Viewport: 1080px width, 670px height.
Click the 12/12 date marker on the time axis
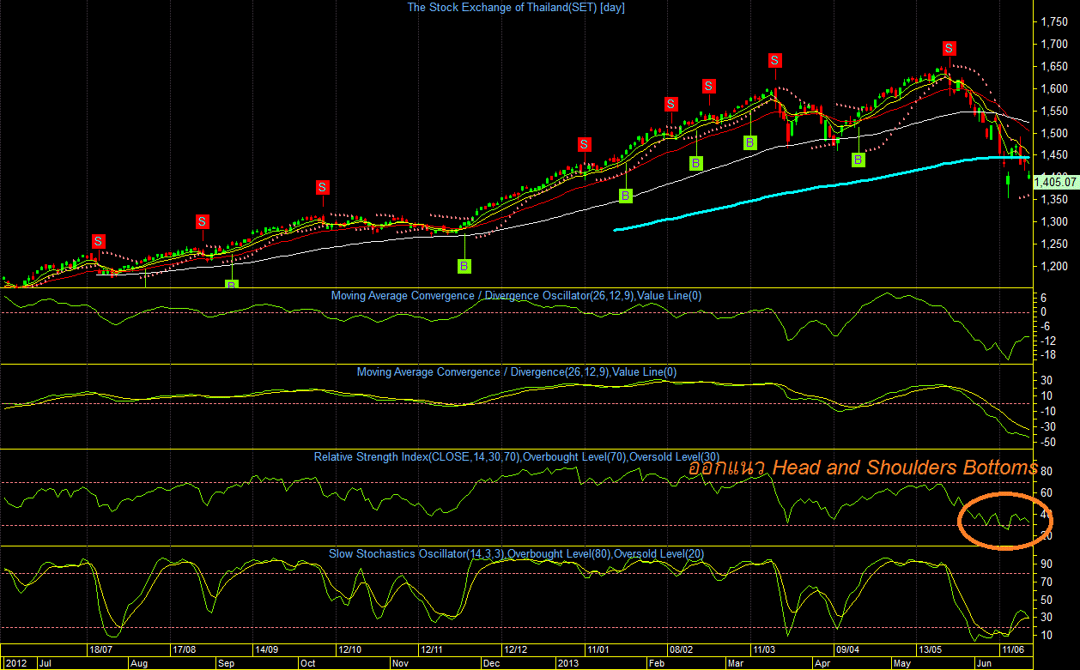[515, 649]
